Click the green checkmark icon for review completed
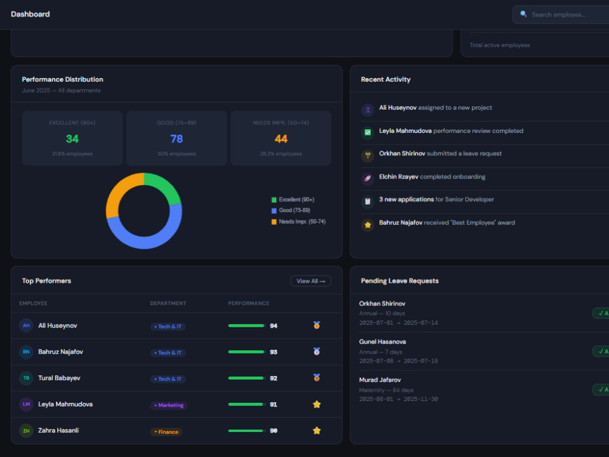 coord(367,132)
